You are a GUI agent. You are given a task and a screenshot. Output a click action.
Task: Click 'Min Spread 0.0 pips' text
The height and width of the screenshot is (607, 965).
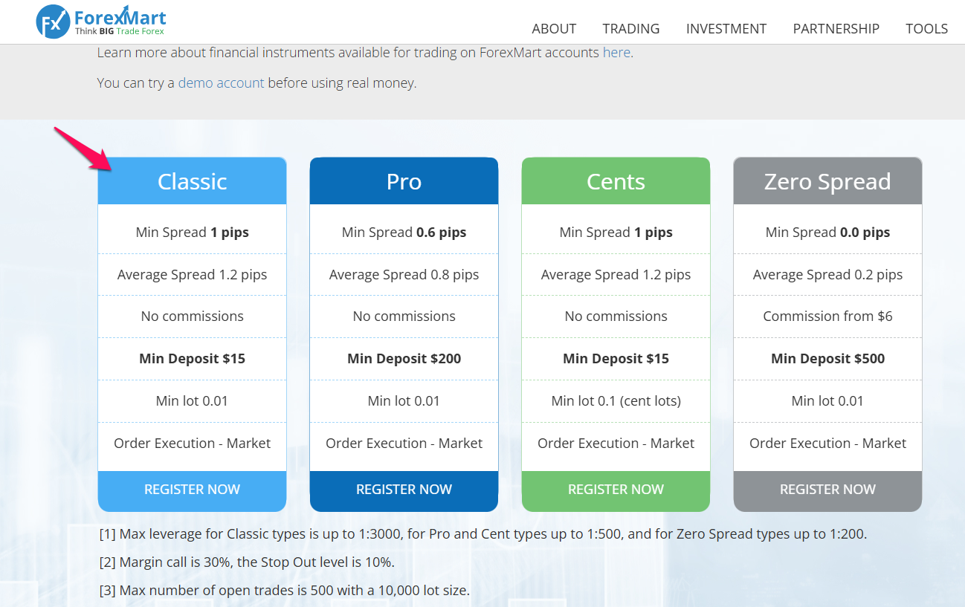(x=827, y=233)
